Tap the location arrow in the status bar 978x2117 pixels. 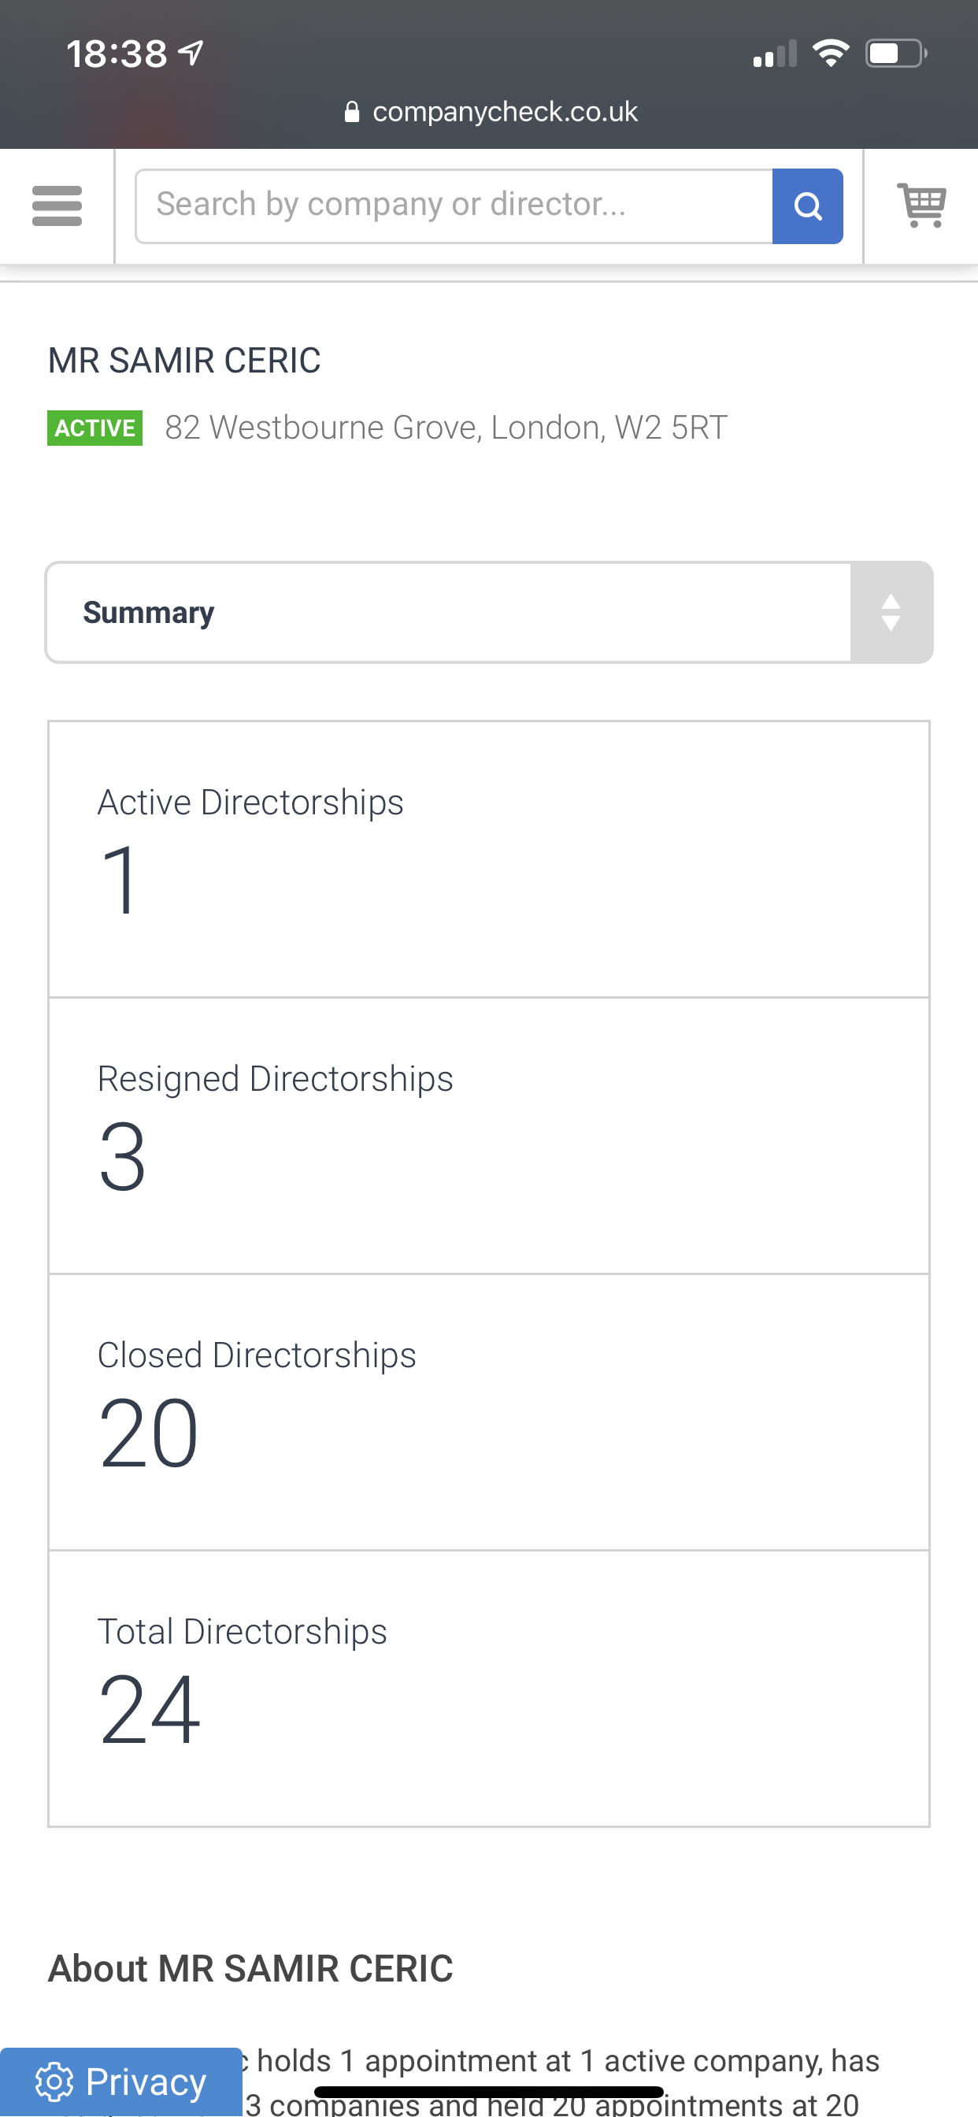(191, 54)
